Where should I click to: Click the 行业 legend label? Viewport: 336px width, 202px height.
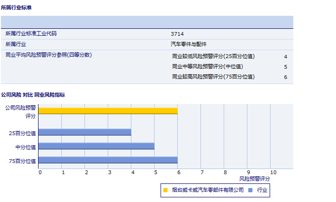click(x=263, y=190)
